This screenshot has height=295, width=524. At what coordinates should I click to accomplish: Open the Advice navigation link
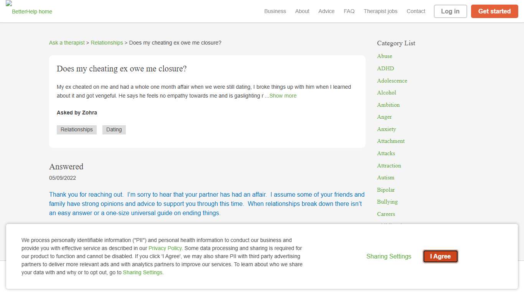pos(326,11)
